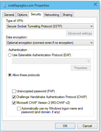Click the server icon in the title bar

(x=5, y=5)
